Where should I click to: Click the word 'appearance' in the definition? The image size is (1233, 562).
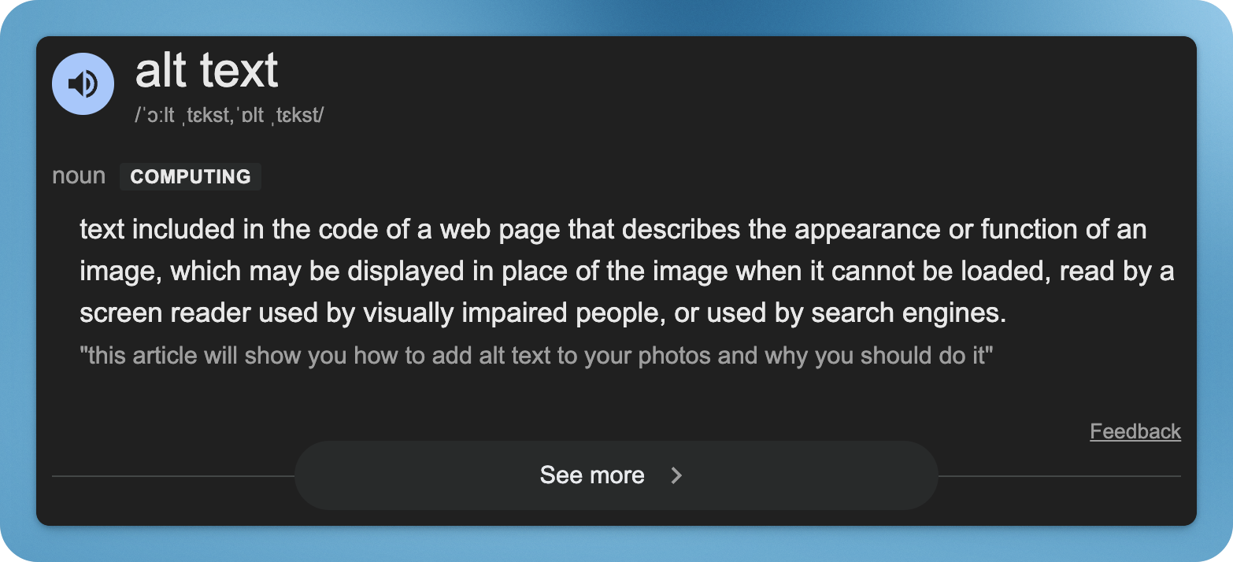click(867, 230)
